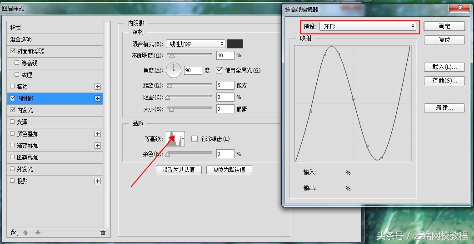Enable the 外发光 checkbox

(12, 169)
